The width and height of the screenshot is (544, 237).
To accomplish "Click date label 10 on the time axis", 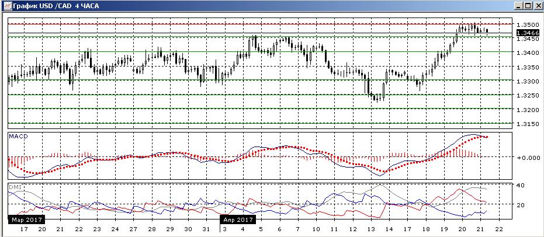I will point(316,229).
